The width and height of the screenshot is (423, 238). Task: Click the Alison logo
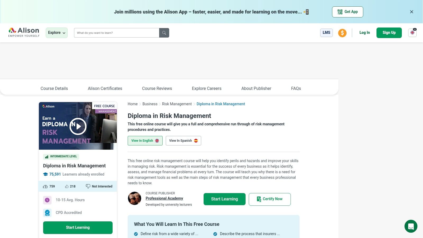coord(24,33)
